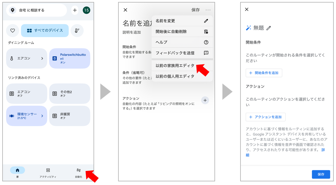Expand the 環境センサー tile chevron
The width and height of the screenshot is (336, 185).
[42, 116]
